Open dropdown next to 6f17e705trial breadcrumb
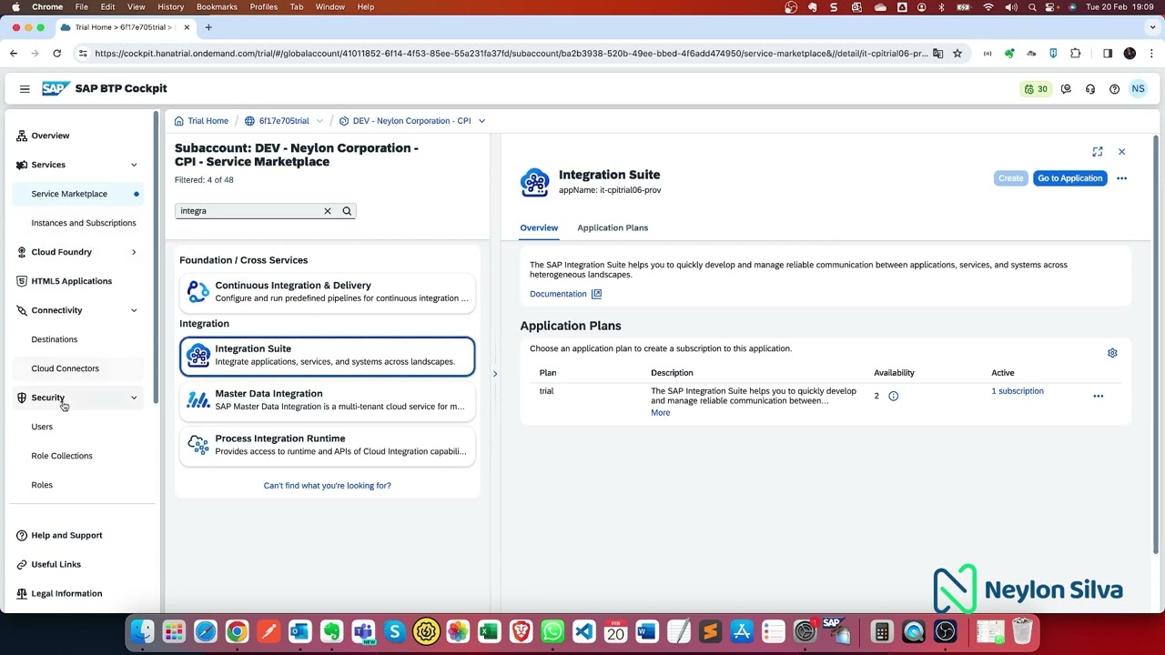Viewport: 1165px width, 655px height. 319,121
